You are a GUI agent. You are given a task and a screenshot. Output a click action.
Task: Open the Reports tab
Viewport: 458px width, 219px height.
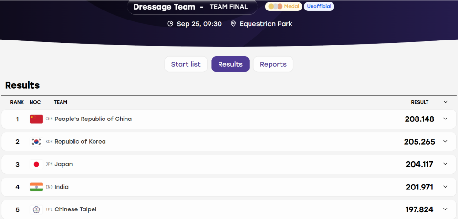[273, 64]
